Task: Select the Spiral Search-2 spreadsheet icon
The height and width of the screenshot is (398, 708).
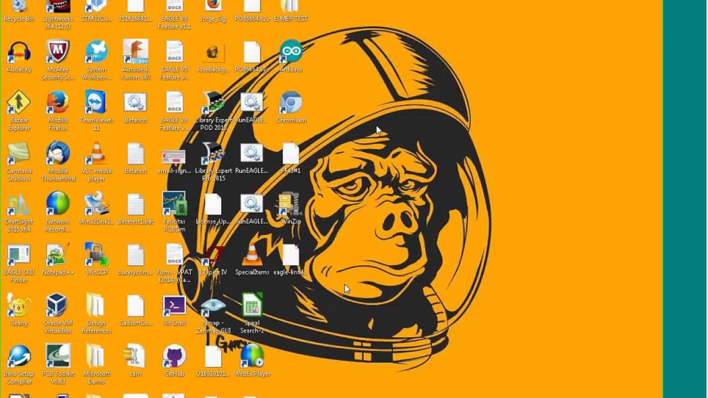Action: coord(252,306)
